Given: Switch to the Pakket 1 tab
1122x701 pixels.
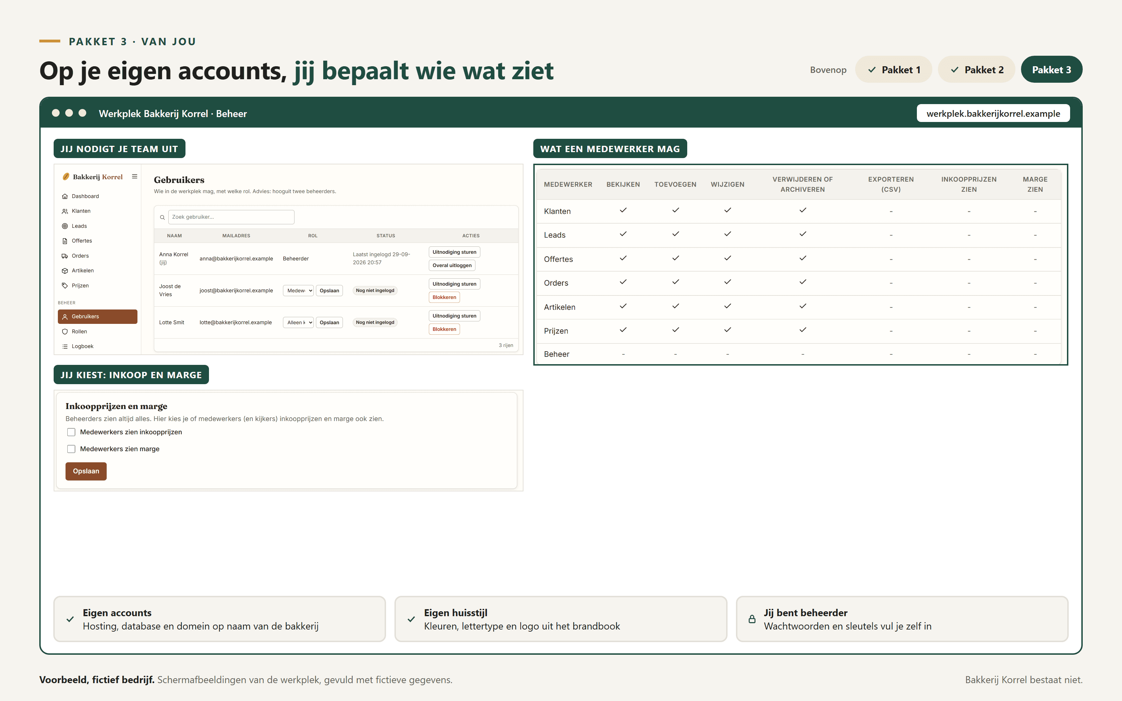Looking at the screenshot, I should (x=893, y=69).
